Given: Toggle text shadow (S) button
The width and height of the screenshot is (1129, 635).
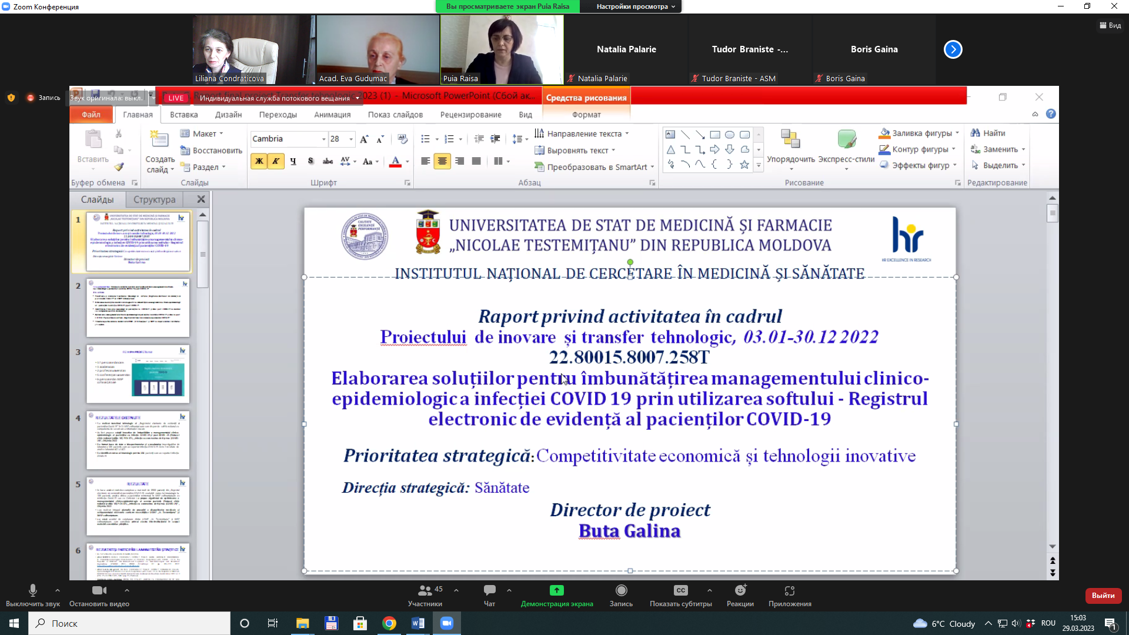Looking at the screenshot, I should (x=310, y=162).
